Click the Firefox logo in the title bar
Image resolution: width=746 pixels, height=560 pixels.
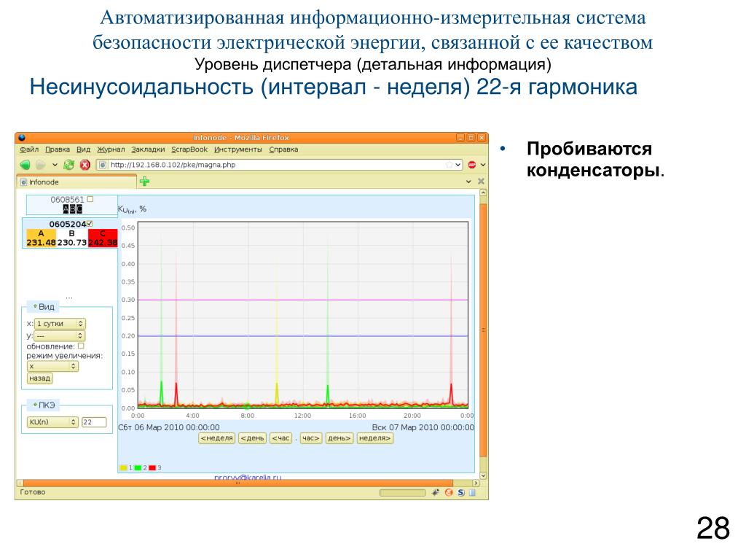click(21, 138)
